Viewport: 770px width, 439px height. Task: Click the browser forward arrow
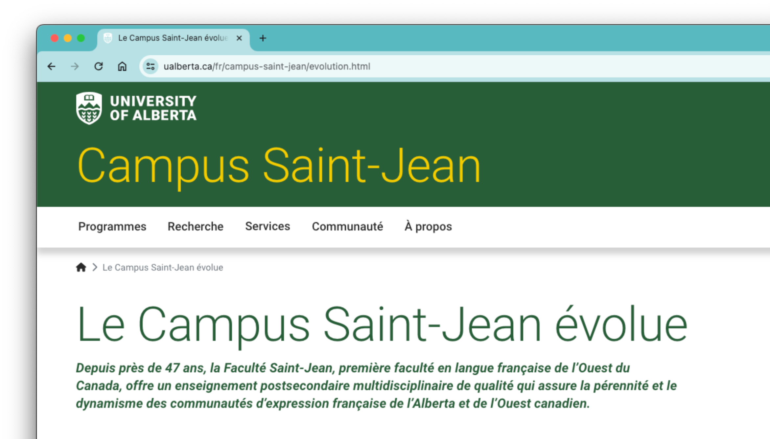[75, 66]
